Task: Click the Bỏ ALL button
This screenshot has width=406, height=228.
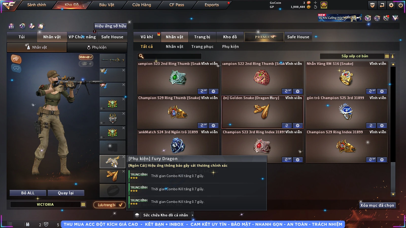Action: click(28, 193)
